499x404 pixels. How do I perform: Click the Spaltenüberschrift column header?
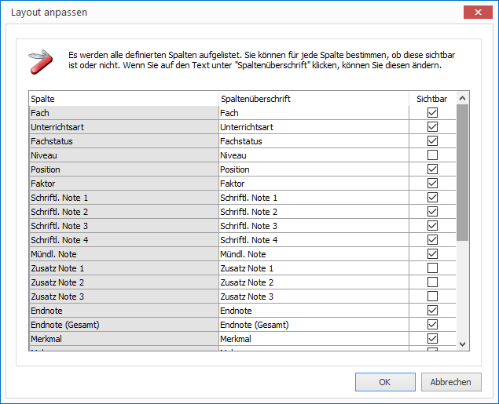[314, 99]
